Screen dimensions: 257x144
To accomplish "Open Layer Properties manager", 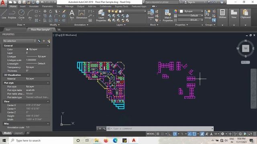I will click(101, 16).
